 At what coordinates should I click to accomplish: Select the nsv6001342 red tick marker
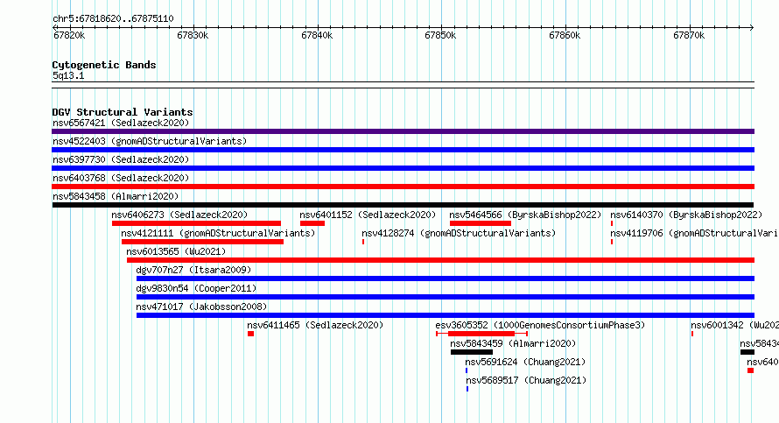coord(692,334)
